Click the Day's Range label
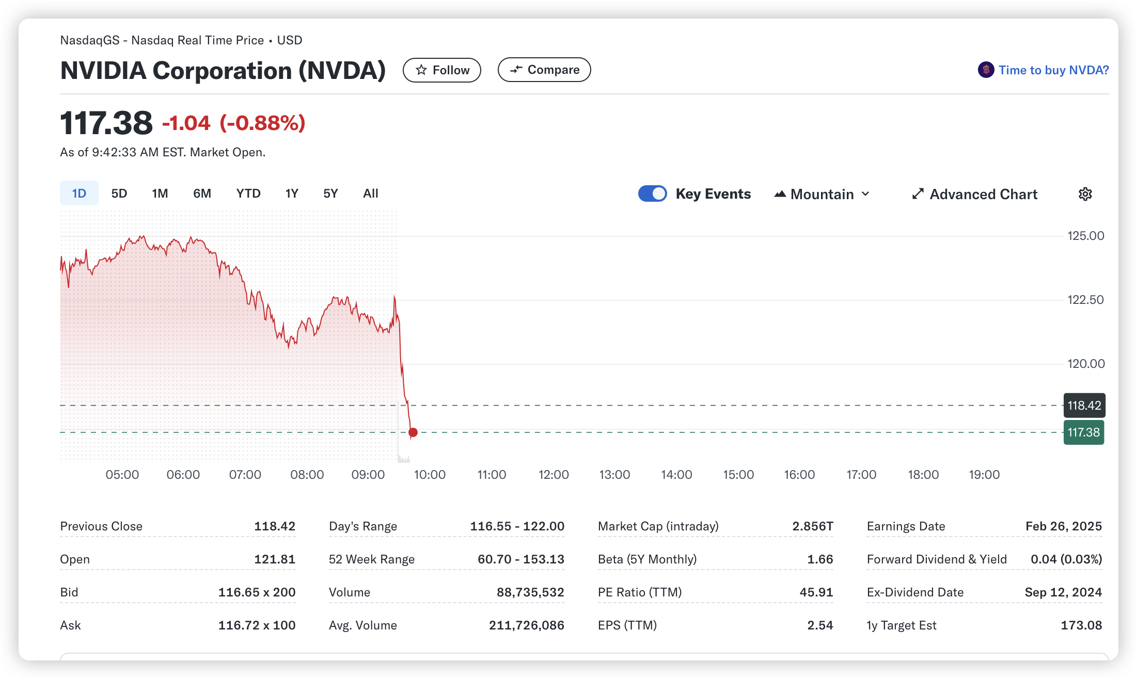 pos(363,526)
